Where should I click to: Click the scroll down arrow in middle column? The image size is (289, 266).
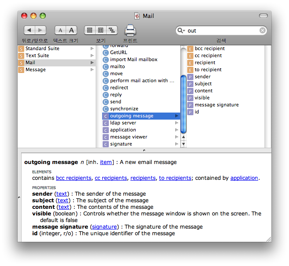[183, 144]
